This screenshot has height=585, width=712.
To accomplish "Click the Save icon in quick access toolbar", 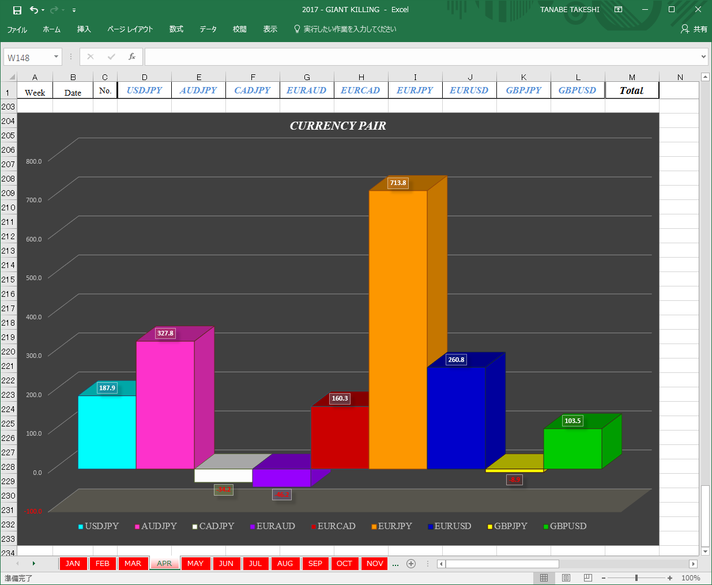I will (17, 10).
